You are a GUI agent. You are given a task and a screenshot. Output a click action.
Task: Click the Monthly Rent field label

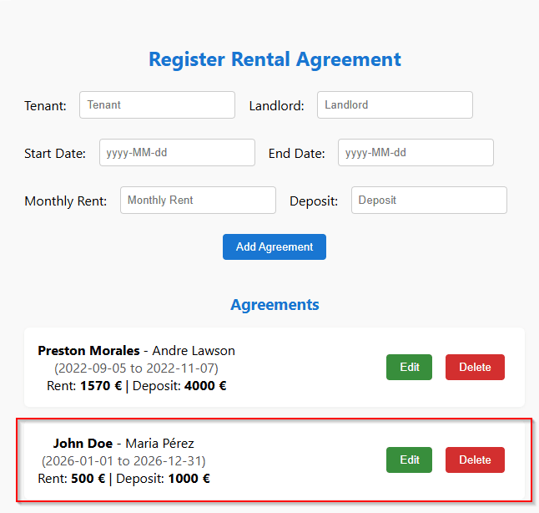(x=66, y=201)
